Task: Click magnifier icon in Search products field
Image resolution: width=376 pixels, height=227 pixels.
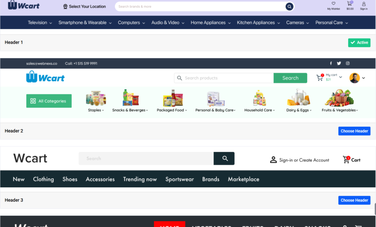Action: [x=179, y=78]
